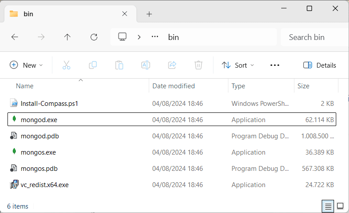Image resolution: width=349 pixels, height=213 pixels.
Task: Click the 567.308 KB size cell
Action: [x=318, y=169]
